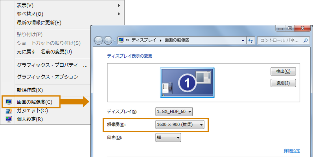Choose 最新の情報に更新(E)

point(39,22)
